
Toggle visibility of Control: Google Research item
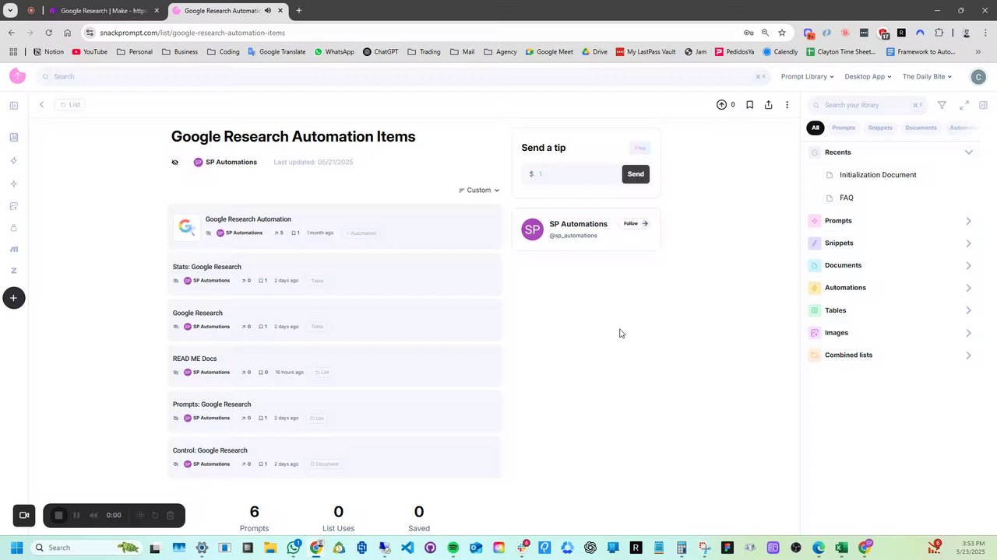(x=176, y=464)
